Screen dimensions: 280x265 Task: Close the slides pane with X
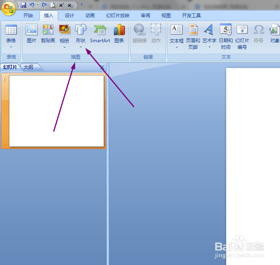pos(102,68)
